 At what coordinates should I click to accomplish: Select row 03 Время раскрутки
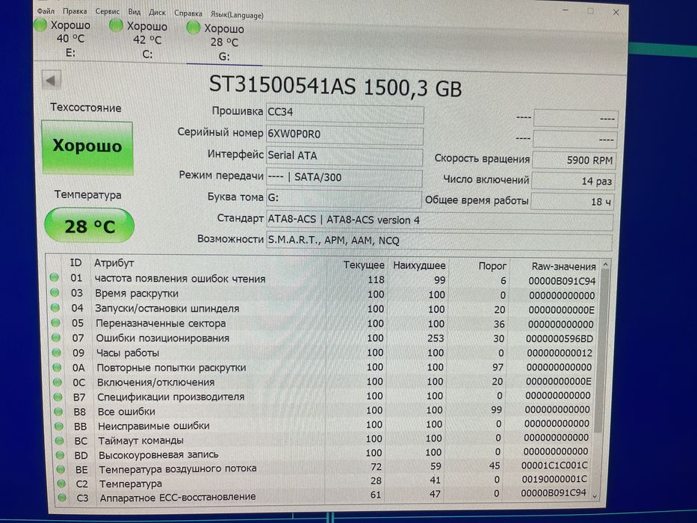(x=323, y=294)
